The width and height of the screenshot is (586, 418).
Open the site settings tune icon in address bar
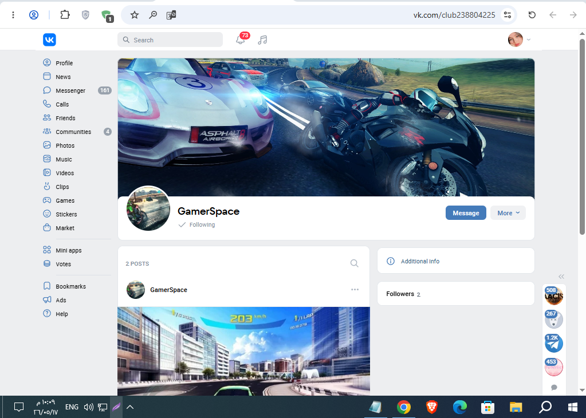(507, 15)
